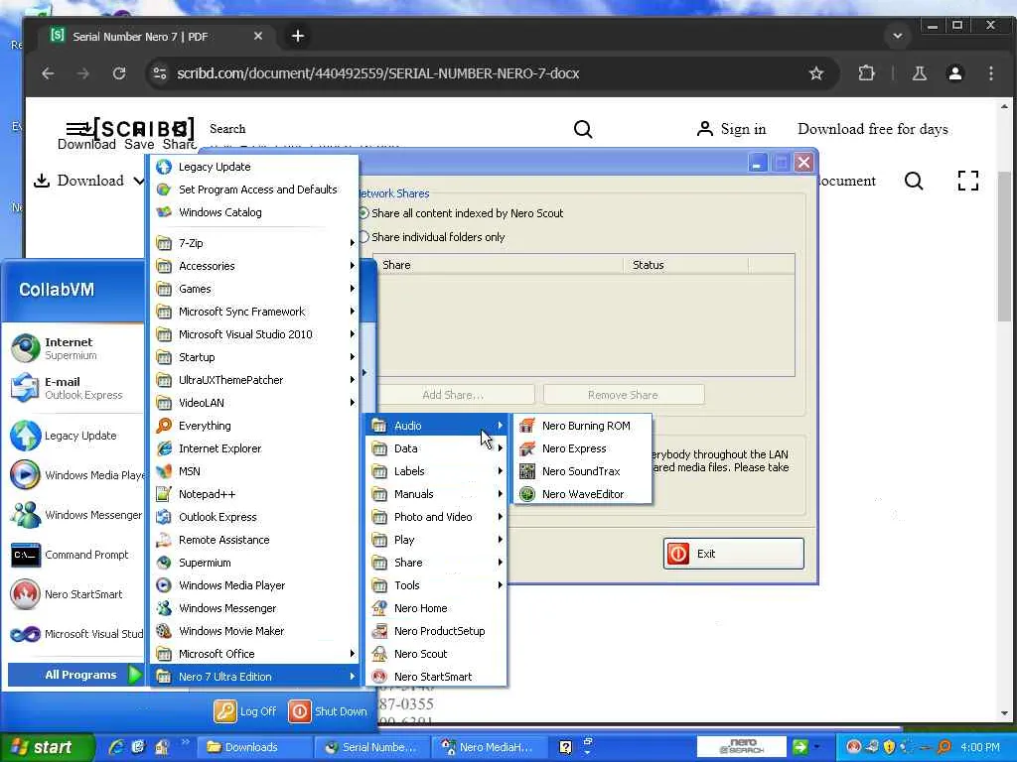Open a new browser tab
Screen dimensions: 1017x762
(298, 37)
